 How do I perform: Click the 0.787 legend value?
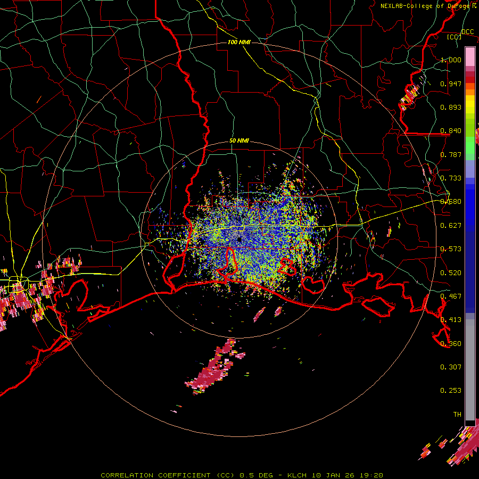451,154
